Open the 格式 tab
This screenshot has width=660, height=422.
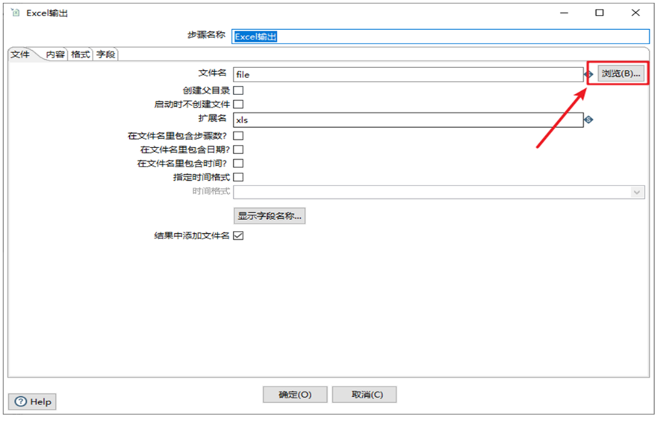pos(80,54)
